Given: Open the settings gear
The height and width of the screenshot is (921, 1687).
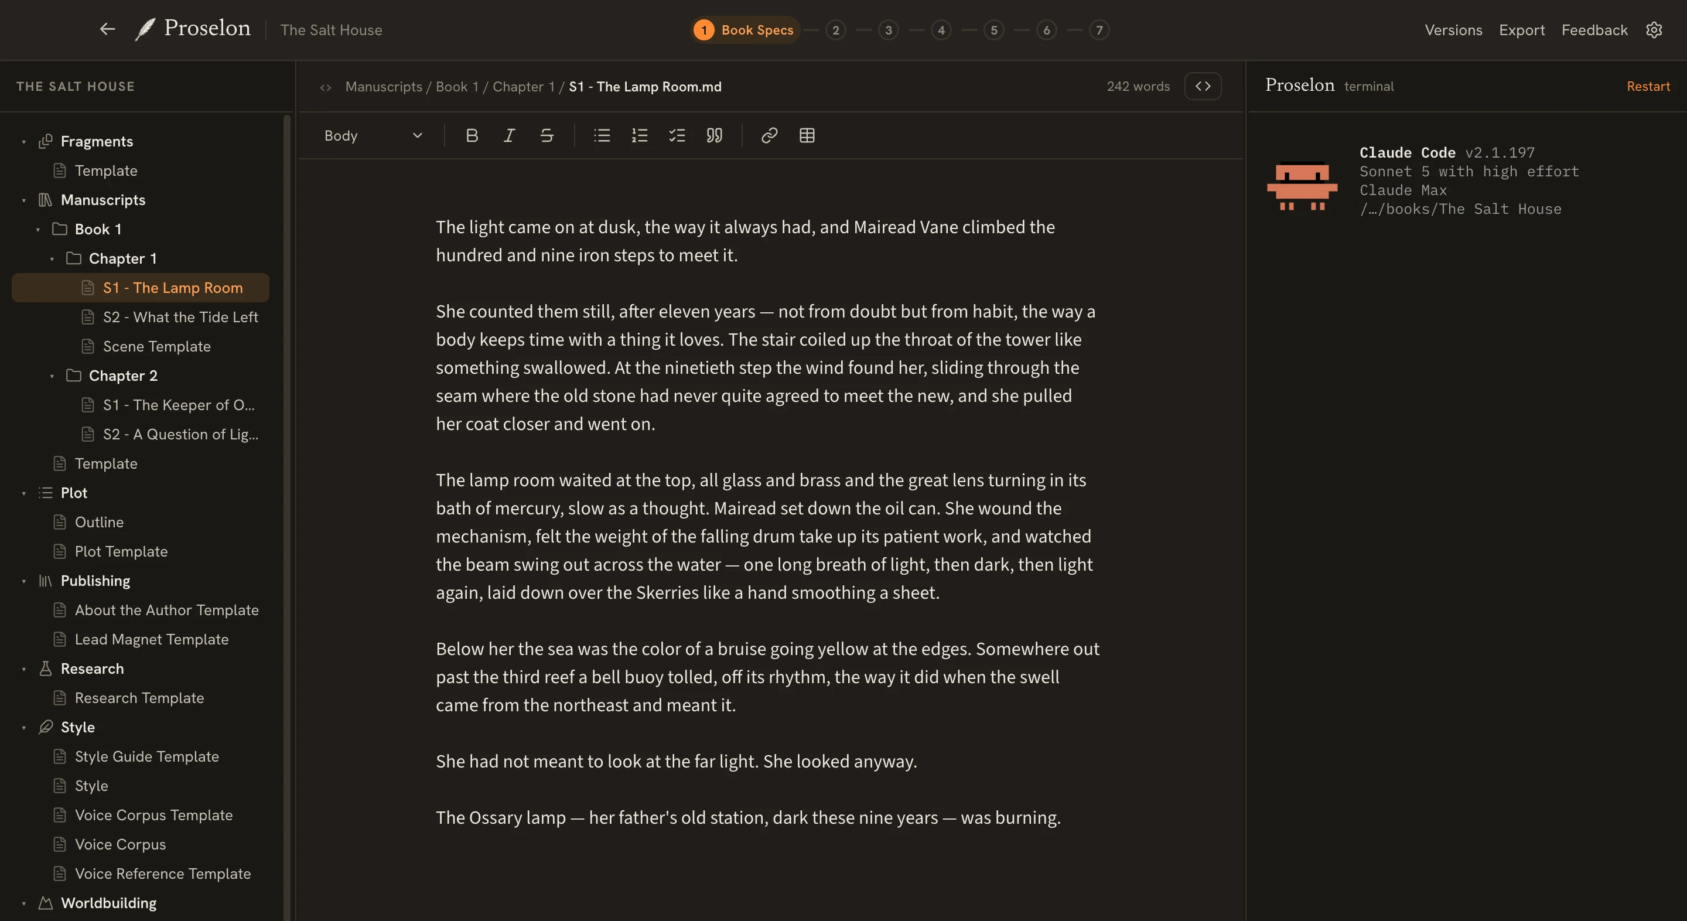Looking at the screenshot, I should point(1654,30).
